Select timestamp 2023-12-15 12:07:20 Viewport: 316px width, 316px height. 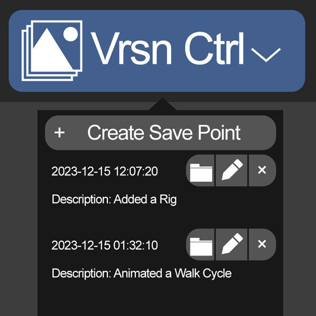(x=105, y=171)
